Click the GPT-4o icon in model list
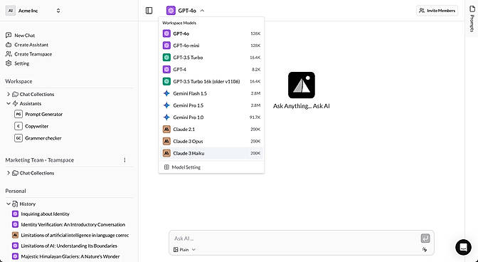Screen dimensions: 478x262 point(166,33)
